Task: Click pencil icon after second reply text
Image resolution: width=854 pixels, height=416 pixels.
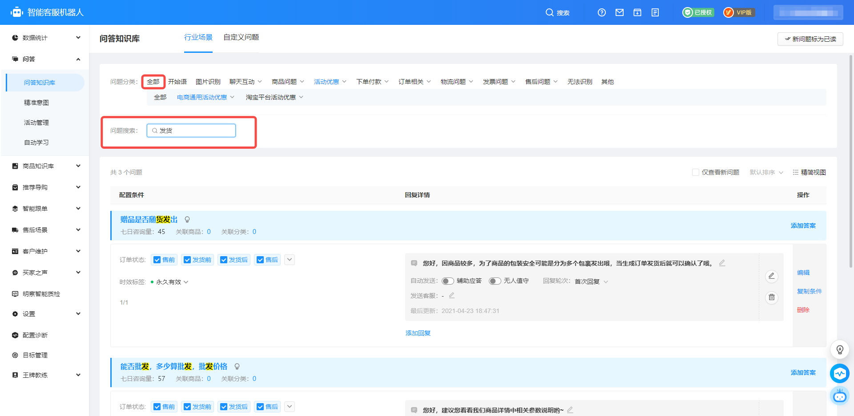Action: [570, 410]
